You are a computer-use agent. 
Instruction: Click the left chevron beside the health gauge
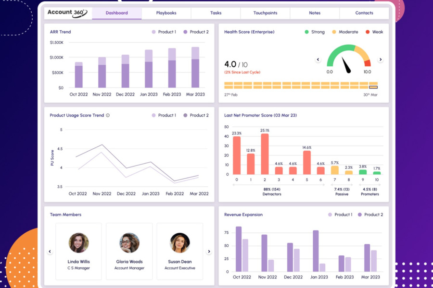pos(318,59)
